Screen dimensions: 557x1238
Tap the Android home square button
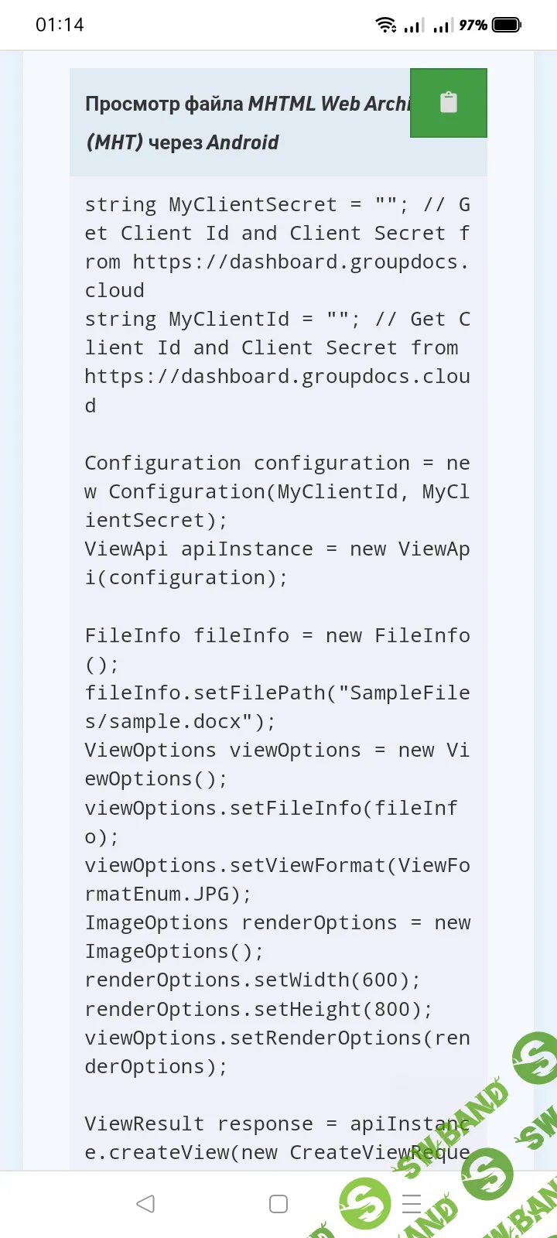tap(278, 1204)
